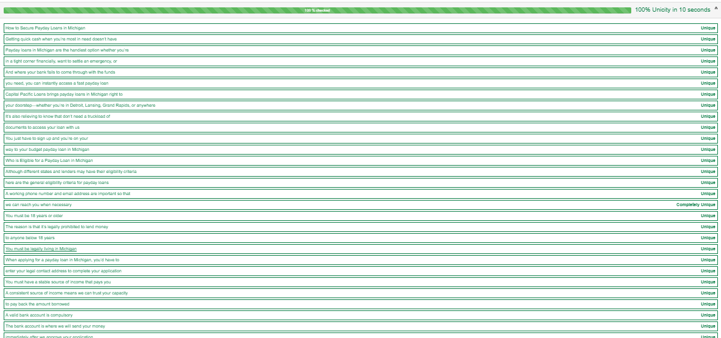This screenshot has height=338, width=721.
Task: Click Unique label on 'How to Secure Payday Loans' row
Action: tap(708, 28)
